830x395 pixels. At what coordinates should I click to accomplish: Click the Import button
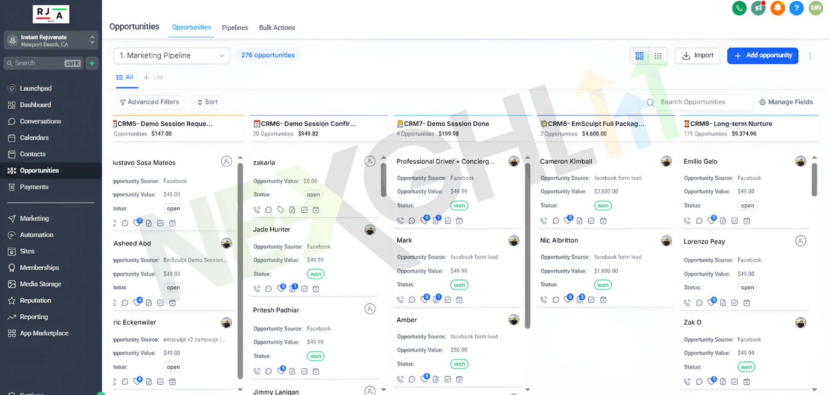[x=697, y=56]
